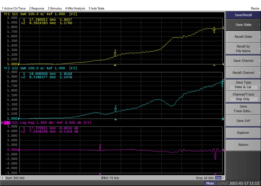Click the Start 300 kHz field
The image size is (261, 186).
(x=15, y=178)
